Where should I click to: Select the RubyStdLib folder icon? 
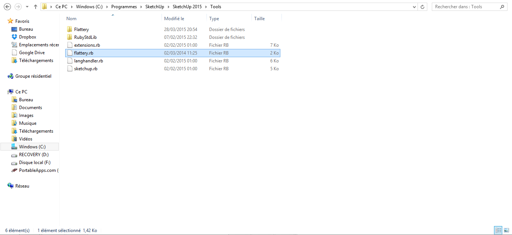click(x=69, y=37)
